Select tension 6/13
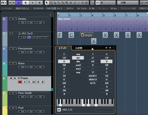The height and width of the screenshot is (115, 148). (93, 83)
